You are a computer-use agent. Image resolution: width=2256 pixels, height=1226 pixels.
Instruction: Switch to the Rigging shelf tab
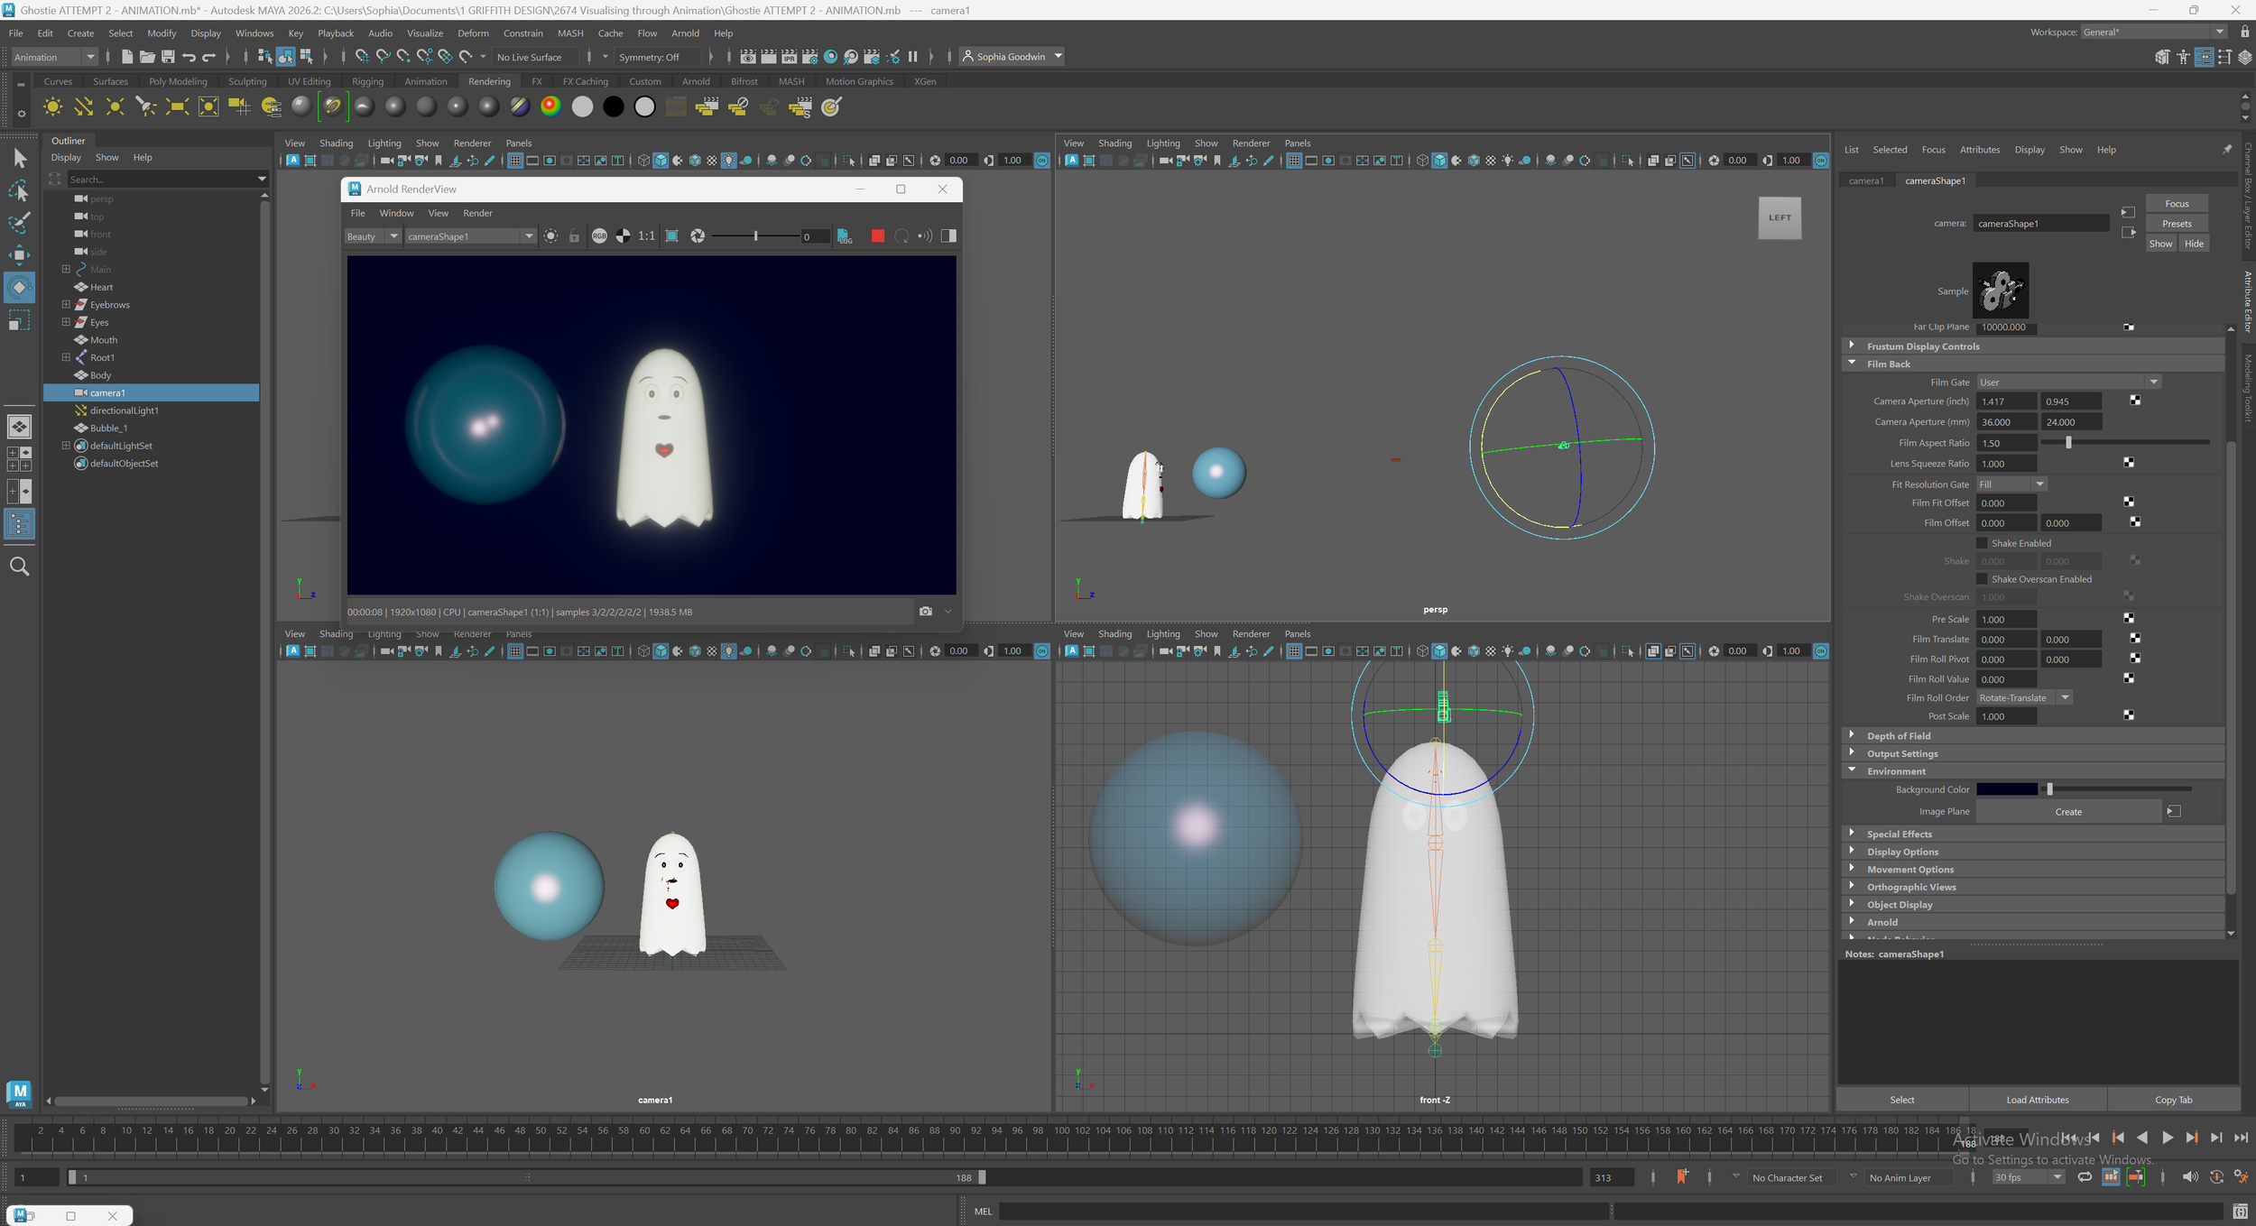(x=367, y=81)
